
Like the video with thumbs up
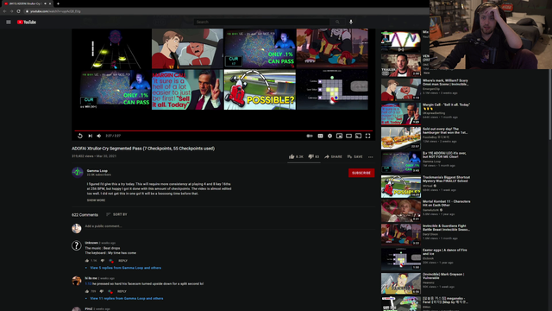(x=296, y=156)
